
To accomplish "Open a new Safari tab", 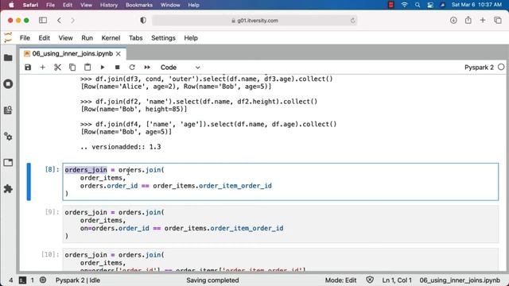I will [483, 20].
